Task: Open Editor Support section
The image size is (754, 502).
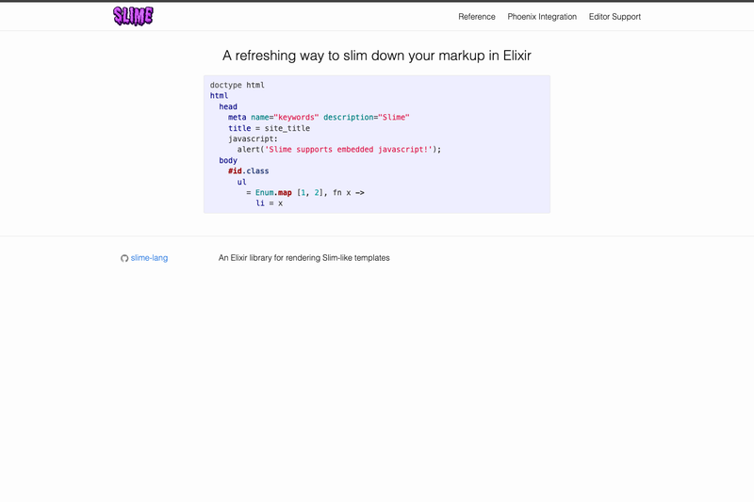Action: 615,17
